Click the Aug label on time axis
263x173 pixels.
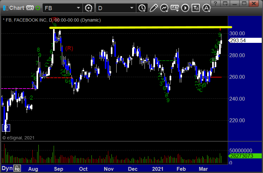click(x=33, y=169)
